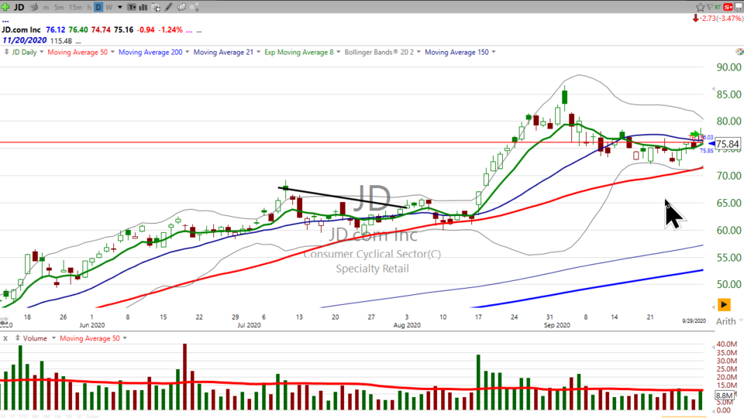Screen dimensions: 744x418
Task: Click the colorful pinwheel icon
Action: (739, 51)
